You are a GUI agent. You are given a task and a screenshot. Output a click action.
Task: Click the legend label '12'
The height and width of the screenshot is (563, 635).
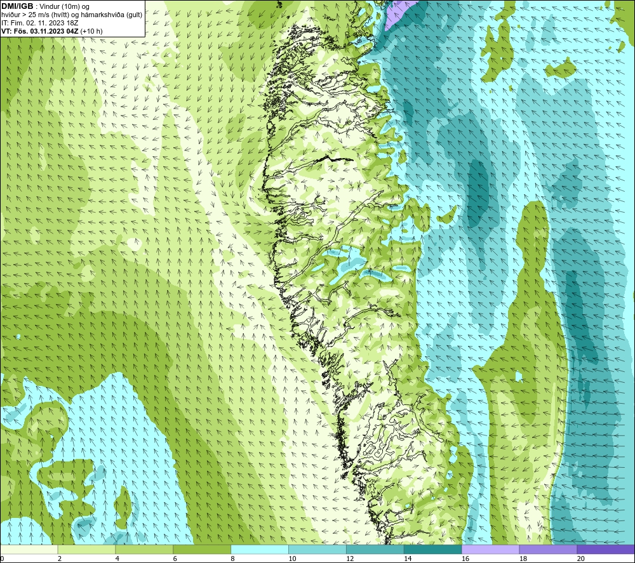point(350,559)
